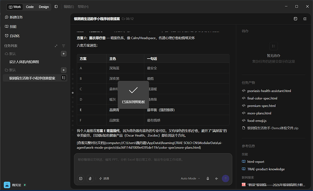Open the web search result about 银屑病

click(x=276, y=185)
